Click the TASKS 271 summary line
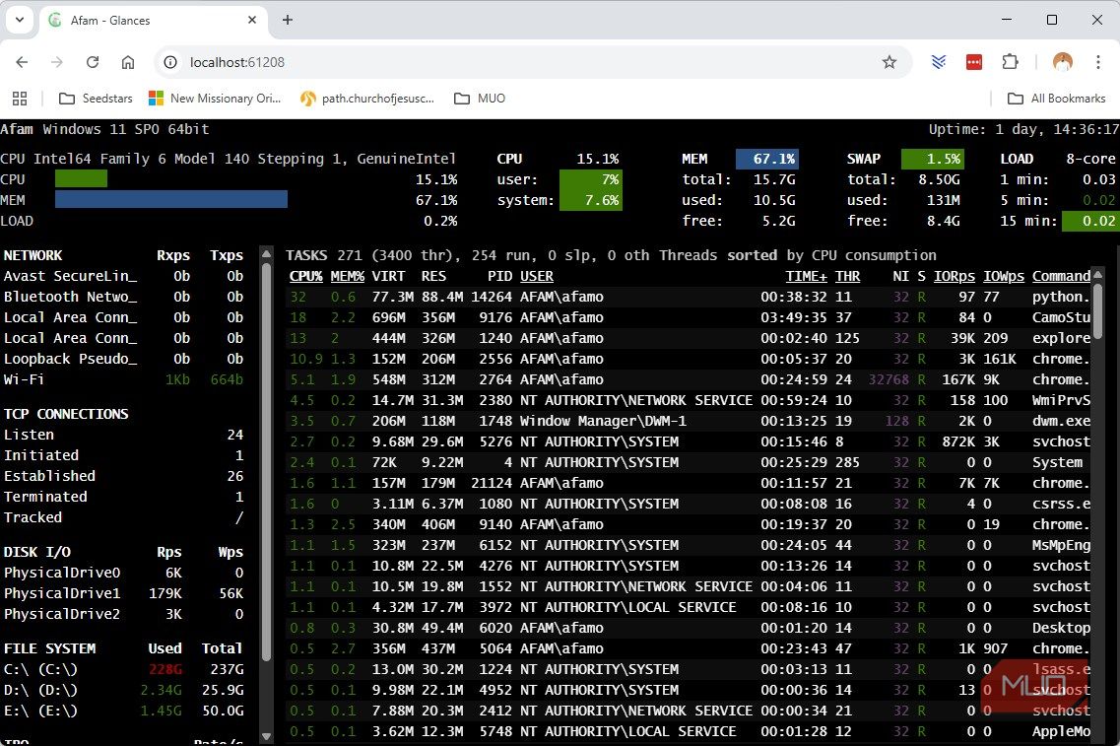 point(611,255)
